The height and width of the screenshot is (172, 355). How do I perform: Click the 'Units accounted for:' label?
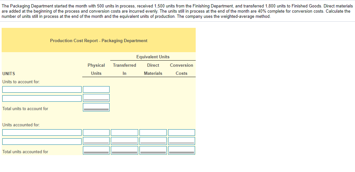click(21, 125)
